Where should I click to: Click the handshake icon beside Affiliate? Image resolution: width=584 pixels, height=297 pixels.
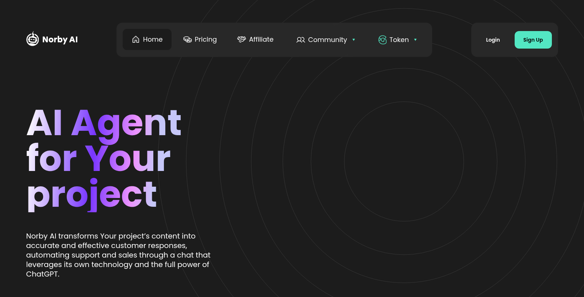(242, 39)
